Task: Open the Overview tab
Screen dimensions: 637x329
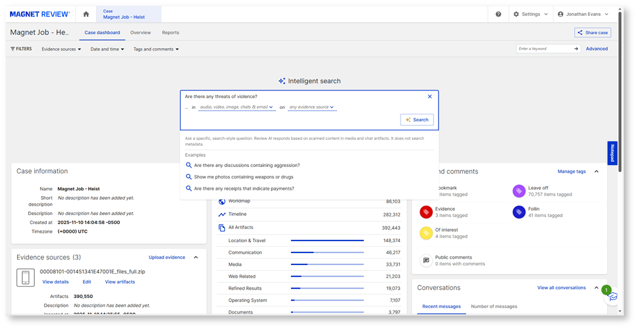Action: pyautogui.click(x=141, y=32)
